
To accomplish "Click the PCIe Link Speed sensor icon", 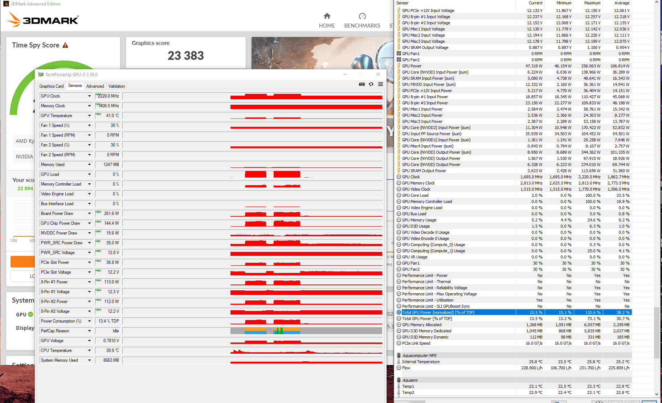I will (399, 343).
